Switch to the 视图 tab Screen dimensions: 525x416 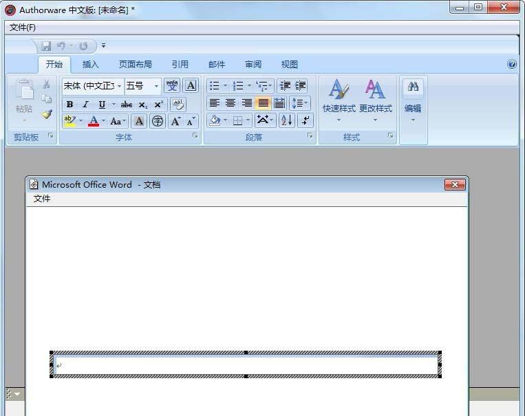click(290, 64)
